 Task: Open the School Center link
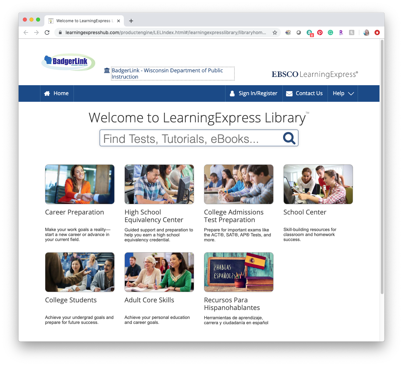(x=305, y=212)
